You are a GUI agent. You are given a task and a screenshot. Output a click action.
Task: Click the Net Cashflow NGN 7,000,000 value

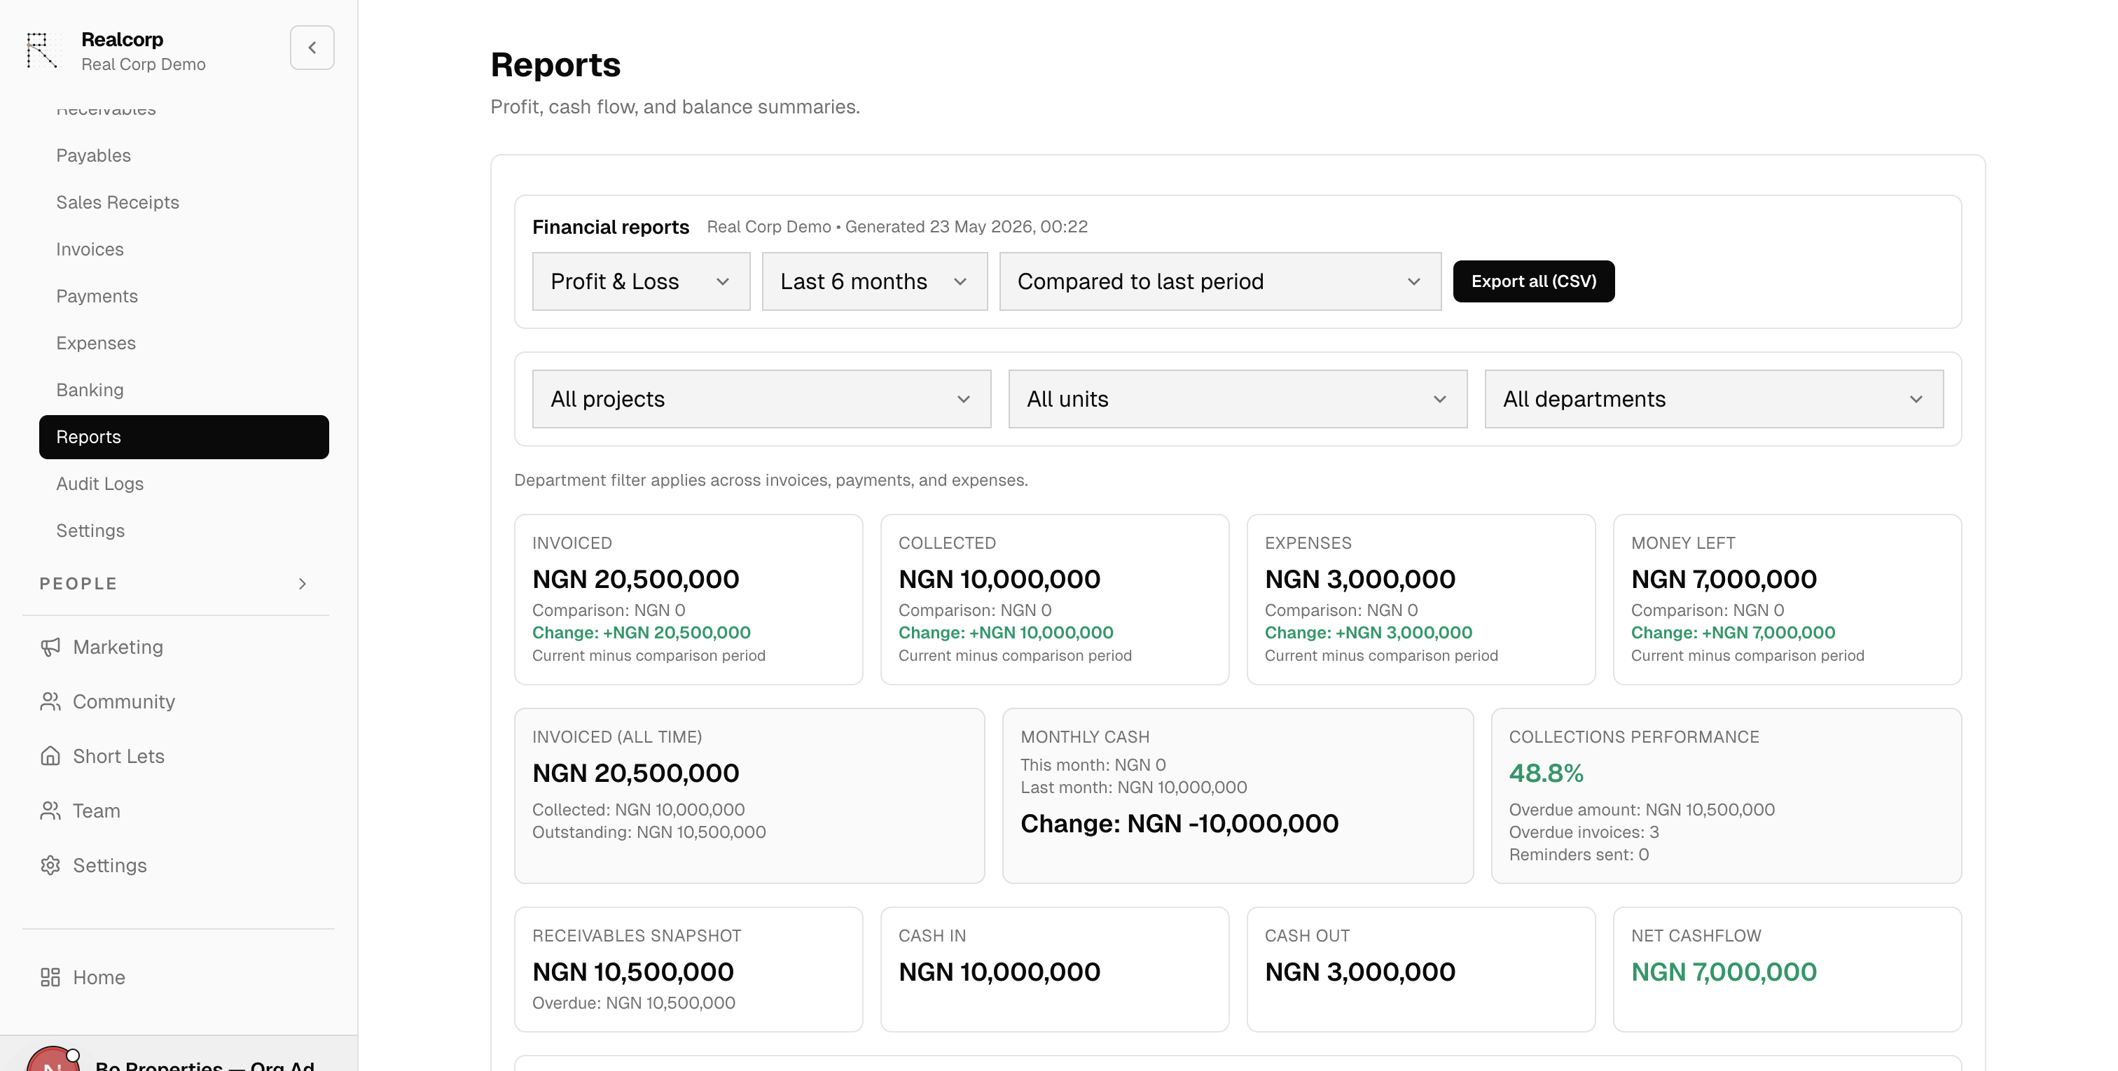point(1724,972)
